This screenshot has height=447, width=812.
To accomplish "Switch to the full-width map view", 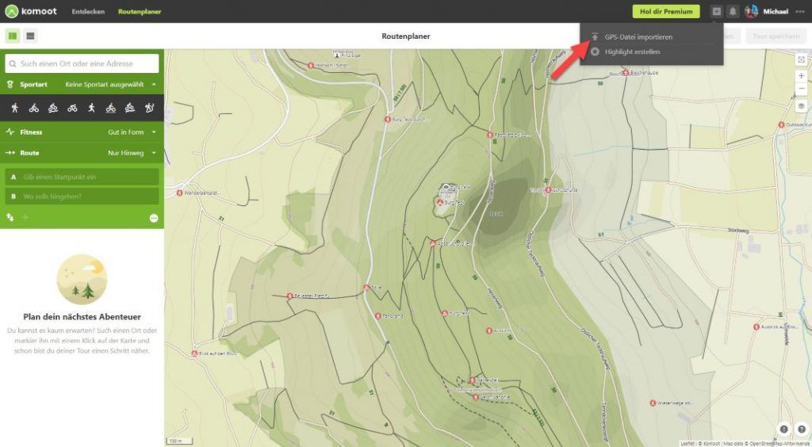I will coord(31,36).
